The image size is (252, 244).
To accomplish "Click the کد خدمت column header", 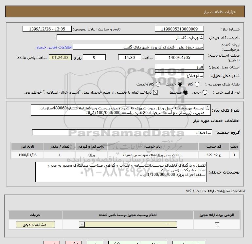I will [x=214, y=146].
